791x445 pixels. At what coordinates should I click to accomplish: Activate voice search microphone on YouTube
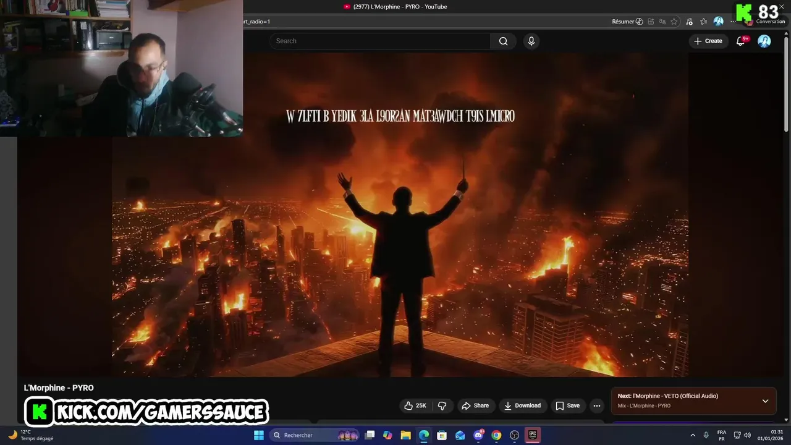point(531,41)
